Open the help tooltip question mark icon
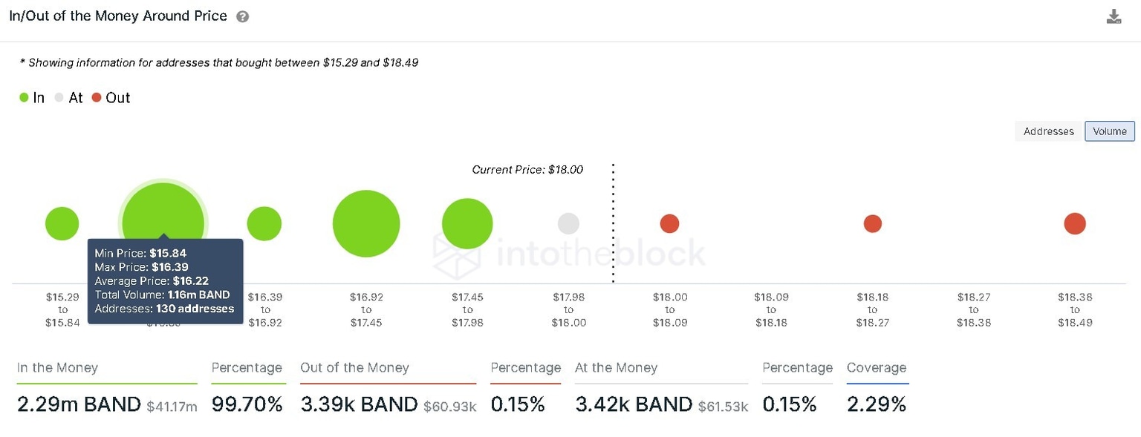The width and height of the screenshot is (1141, 437). click(243, 15)
